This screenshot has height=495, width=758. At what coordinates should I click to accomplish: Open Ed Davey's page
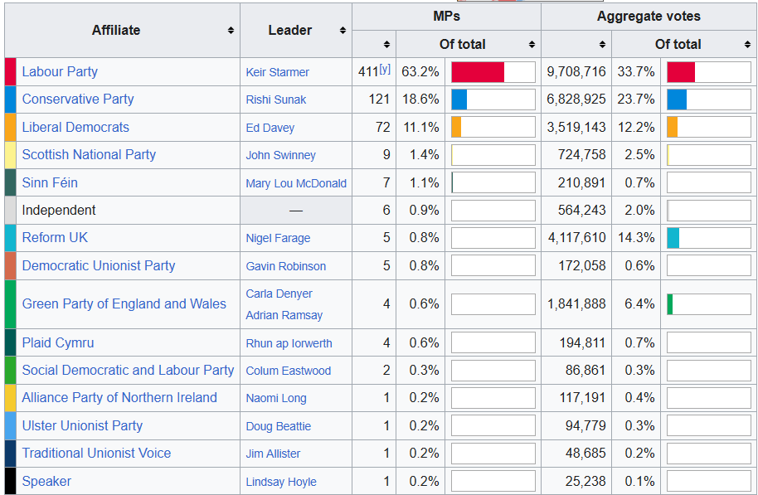point(270,128)
